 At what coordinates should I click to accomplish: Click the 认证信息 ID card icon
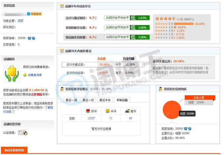click(23, 133)
